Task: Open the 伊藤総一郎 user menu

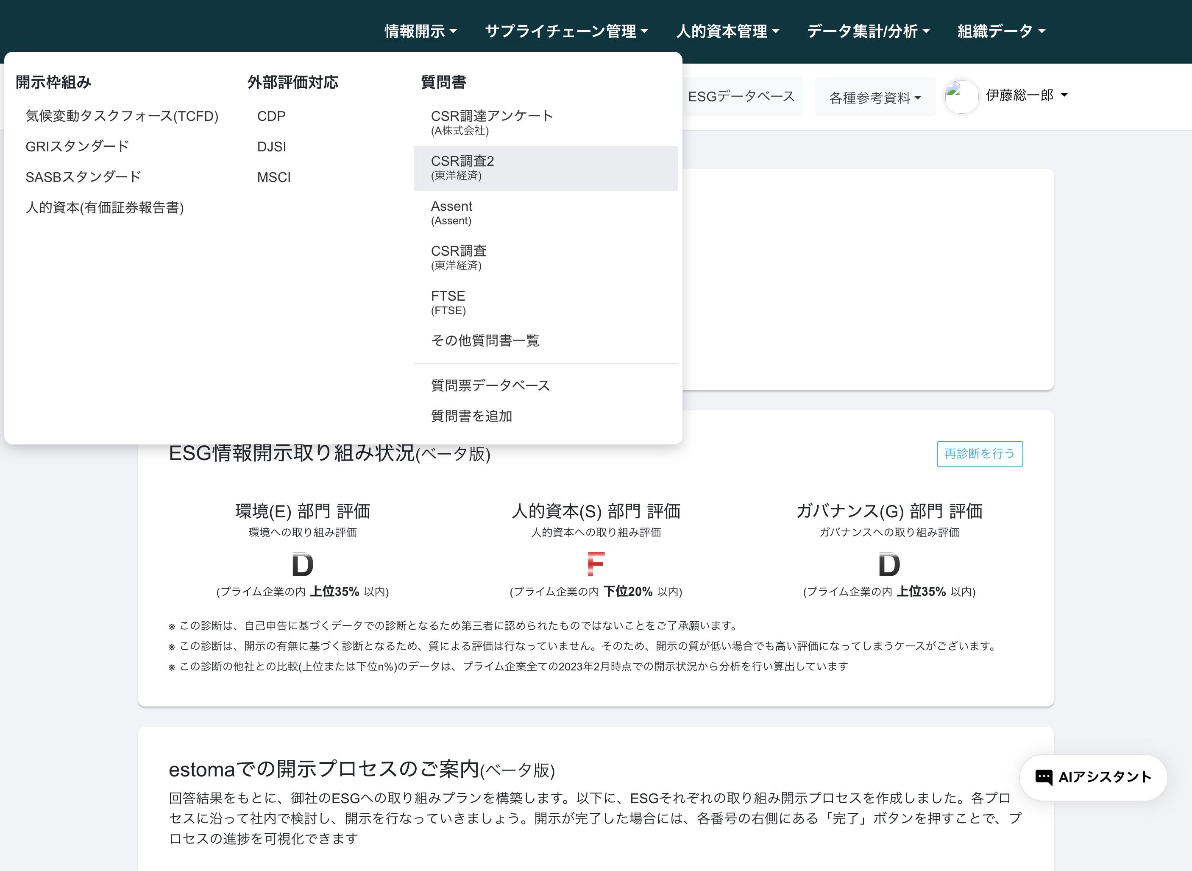Action: (x=1027, y=95)
